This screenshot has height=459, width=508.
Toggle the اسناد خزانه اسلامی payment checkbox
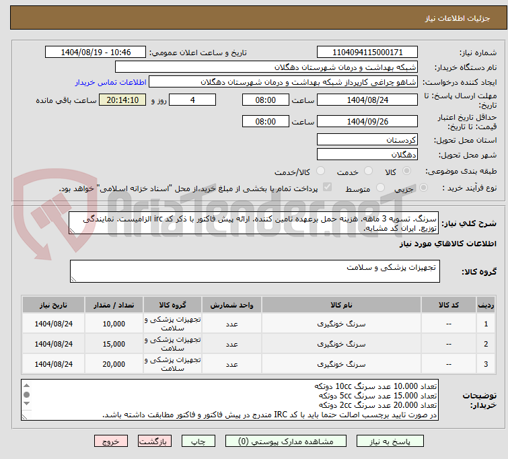pyautogui.click(x=328, y=188)
